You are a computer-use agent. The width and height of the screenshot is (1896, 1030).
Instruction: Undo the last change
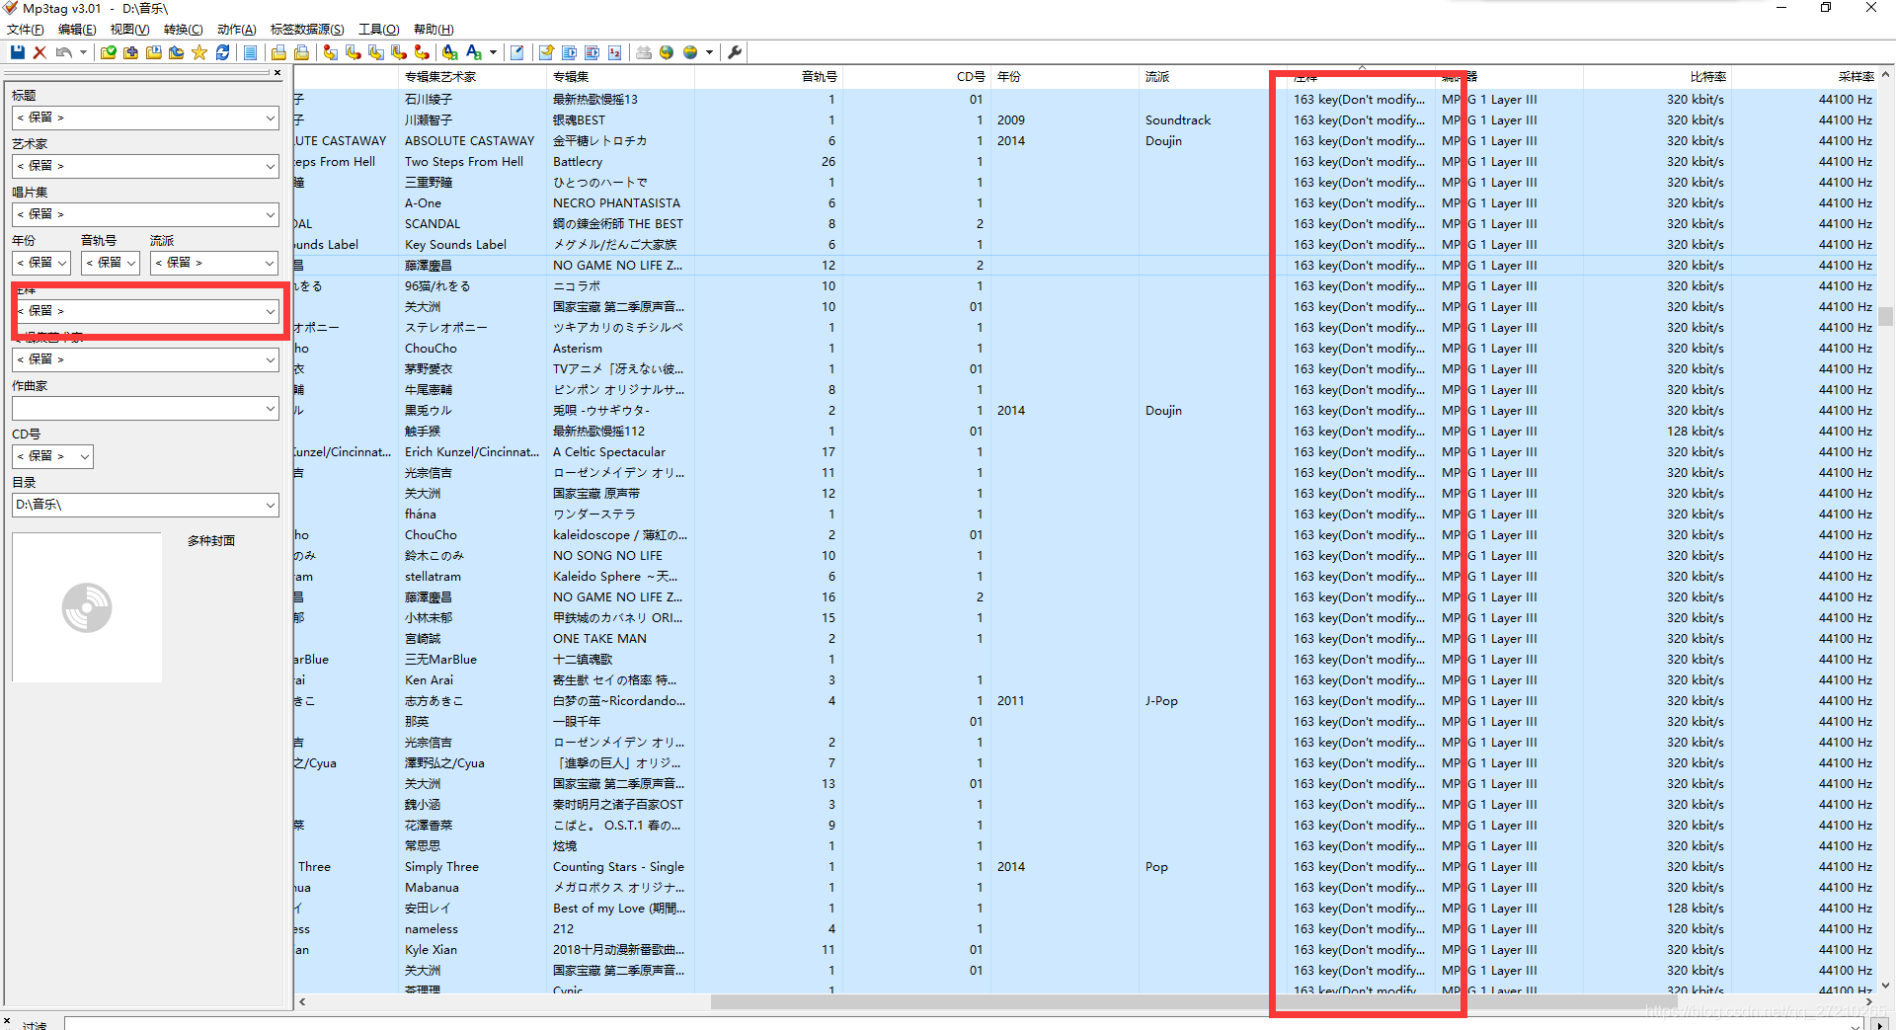[64, 52]
